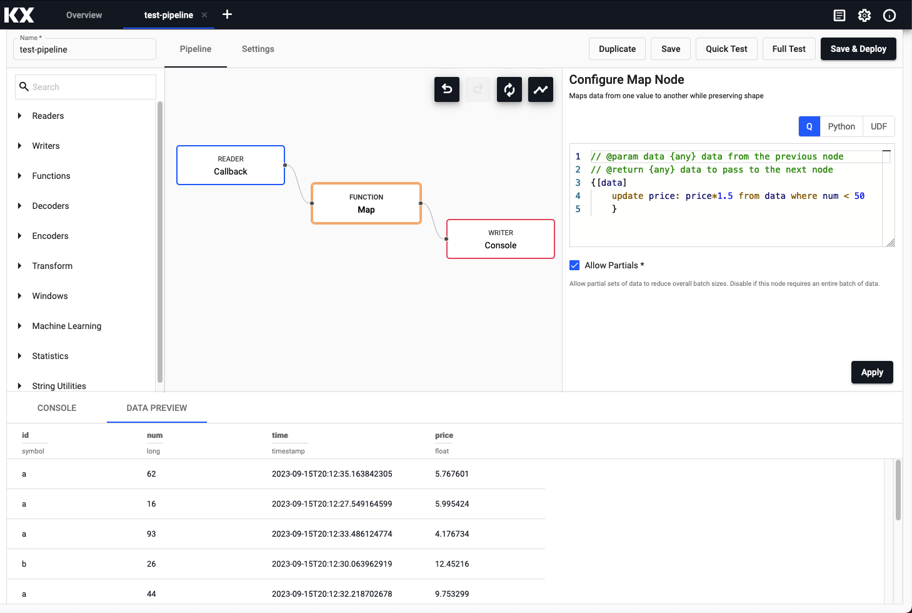The image size is (912, 613).
Task: Open the Settings tab
Action: pos(258,49)
